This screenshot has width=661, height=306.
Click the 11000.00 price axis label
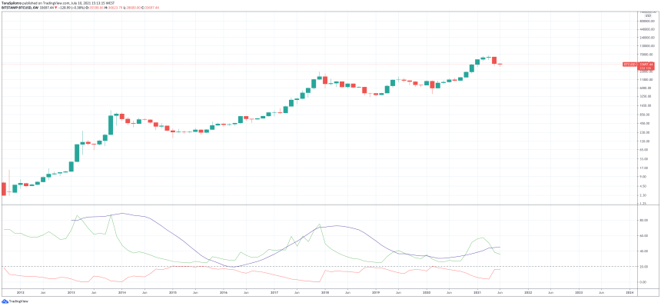pyautogui.click(x=646, y=79)
